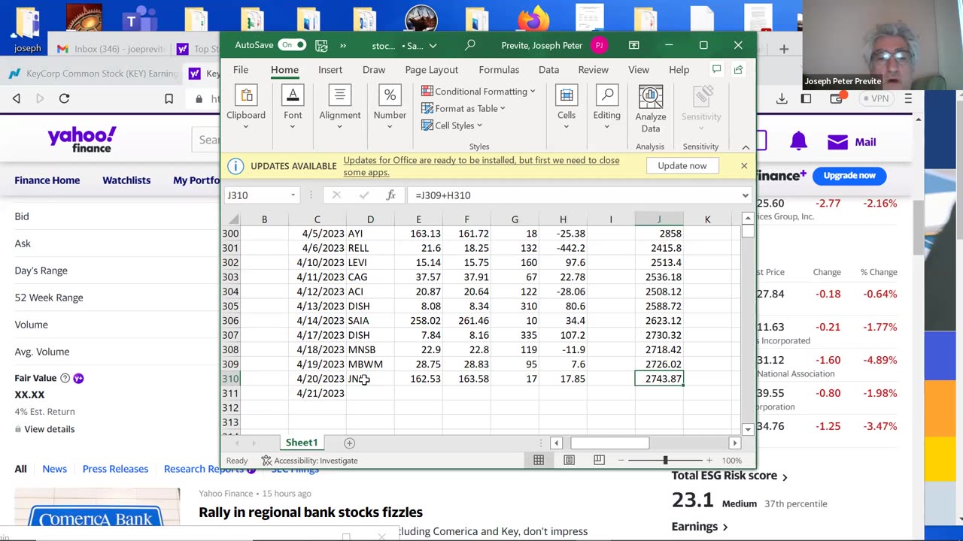Click the Office updates message link
This screenshot has width=963, height=541.
tap(481, 166)
